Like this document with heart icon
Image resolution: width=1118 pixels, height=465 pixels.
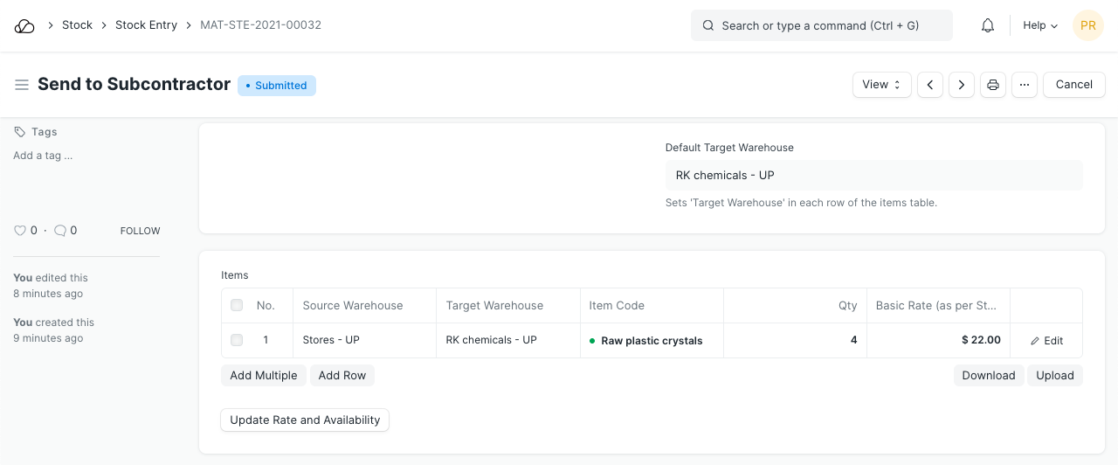click(20, 231)
